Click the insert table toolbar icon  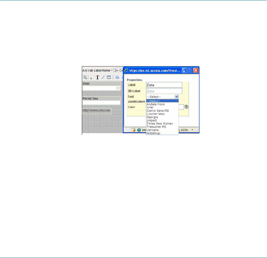pyautogui.click(x=109, y=77)
